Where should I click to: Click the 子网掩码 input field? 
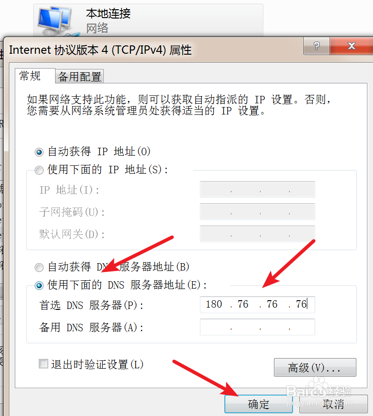tap(257, 212)
